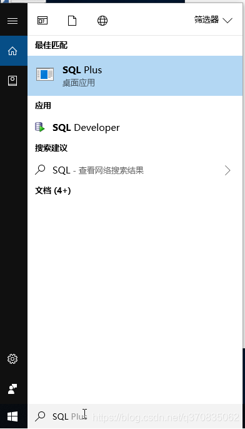Screen dimensions: 245x429
Task: Click the Windows Start button
Action: tap(12, 416)
